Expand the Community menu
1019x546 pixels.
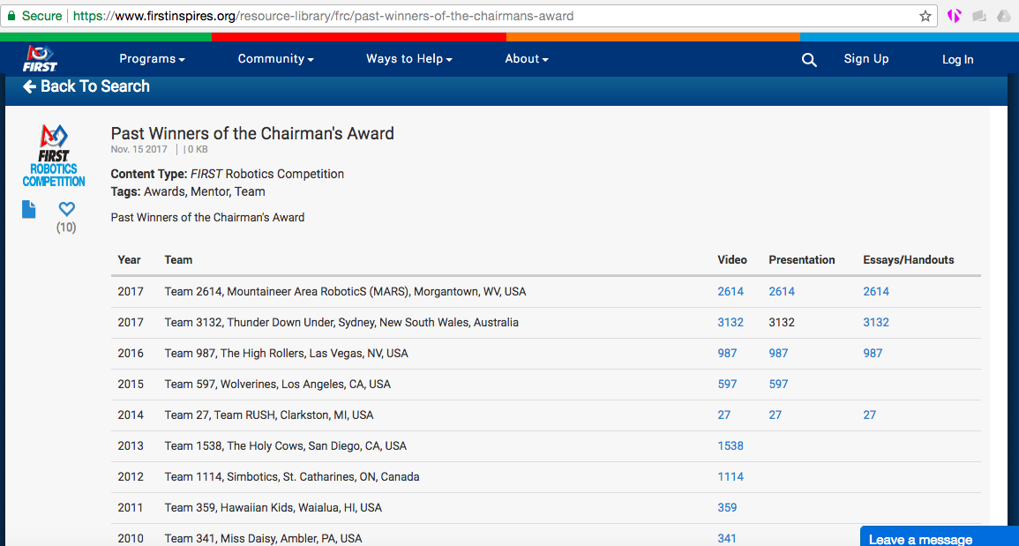(275, 59)
